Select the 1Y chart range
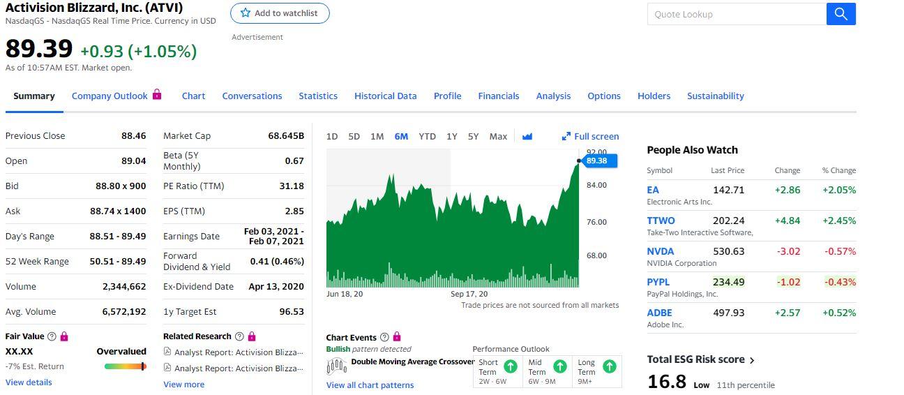 coord(452,137)
